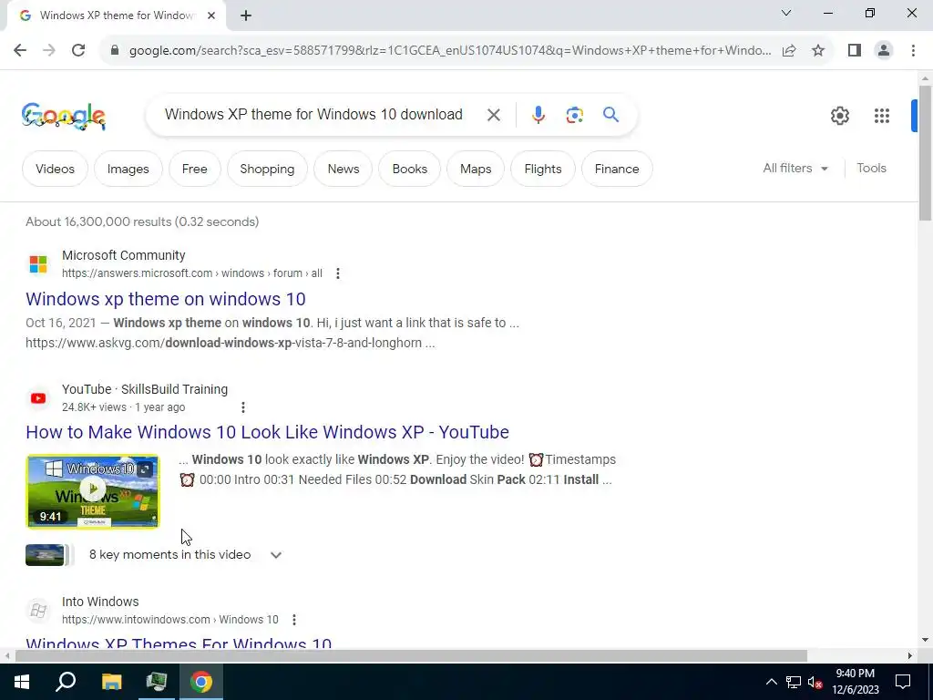933x700 pixels.
Task: Switch to Finance results
Action: click(x=617, y=169)
